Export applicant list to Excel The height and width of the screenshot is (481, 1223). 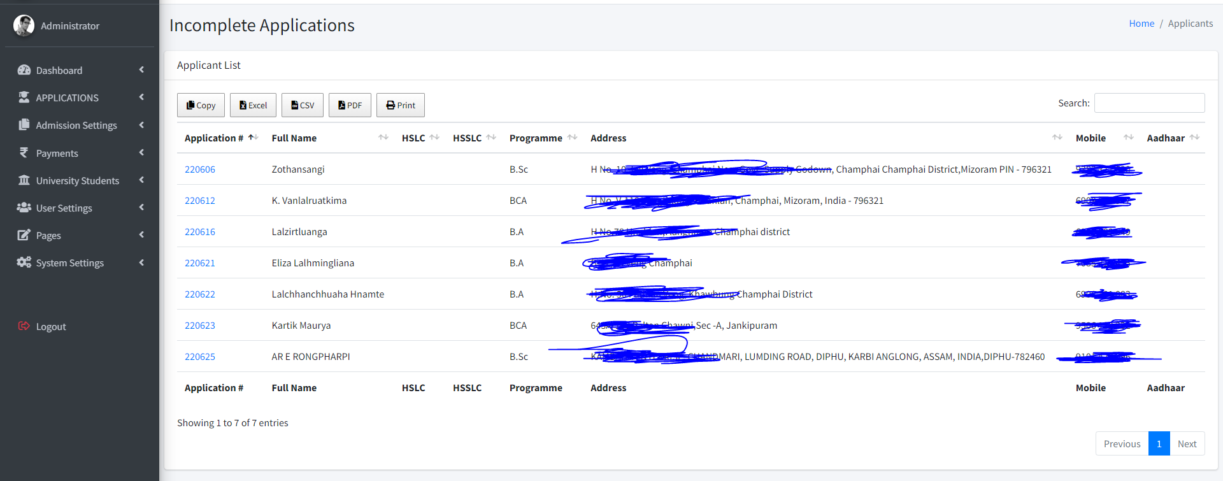click(x=253, y=105)
